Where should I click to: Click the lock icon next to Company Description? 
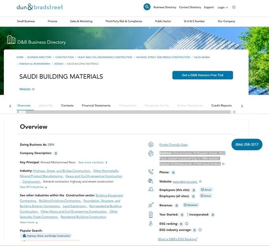coord(56,153)
